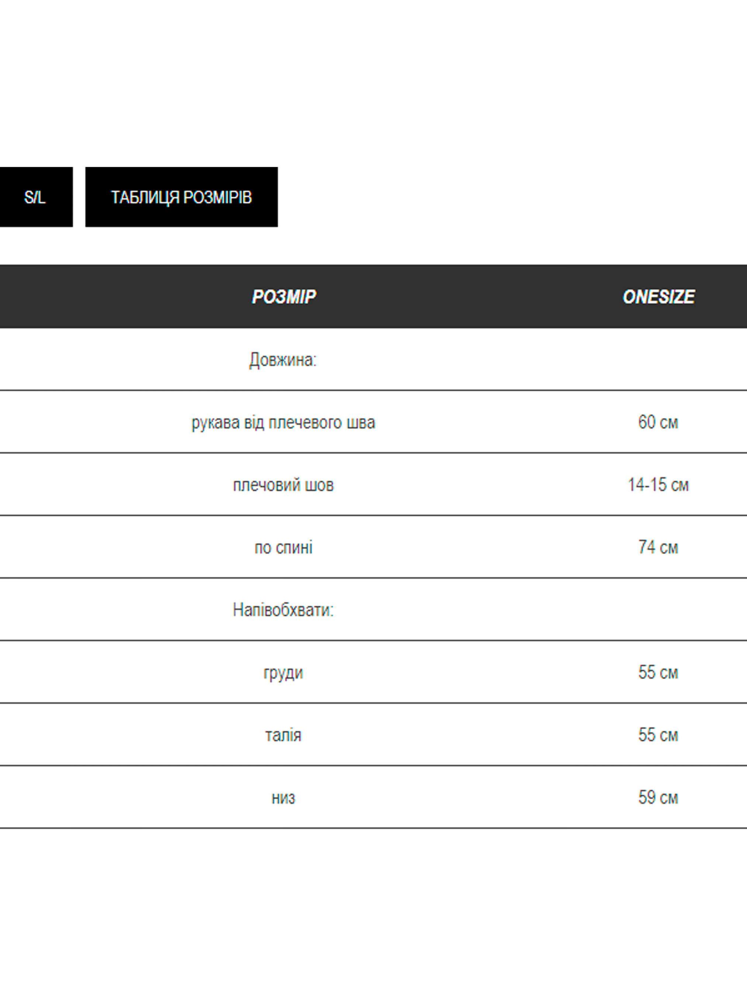Image resolution: width=747 pixels, height=997 pixels.
Task: Click the 74 см back length value
Action: (x=658, y=548)
